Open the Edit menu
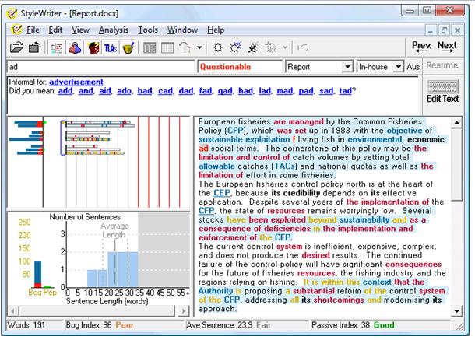The width and height of the screenshot is (475, 340). [55, 30]
